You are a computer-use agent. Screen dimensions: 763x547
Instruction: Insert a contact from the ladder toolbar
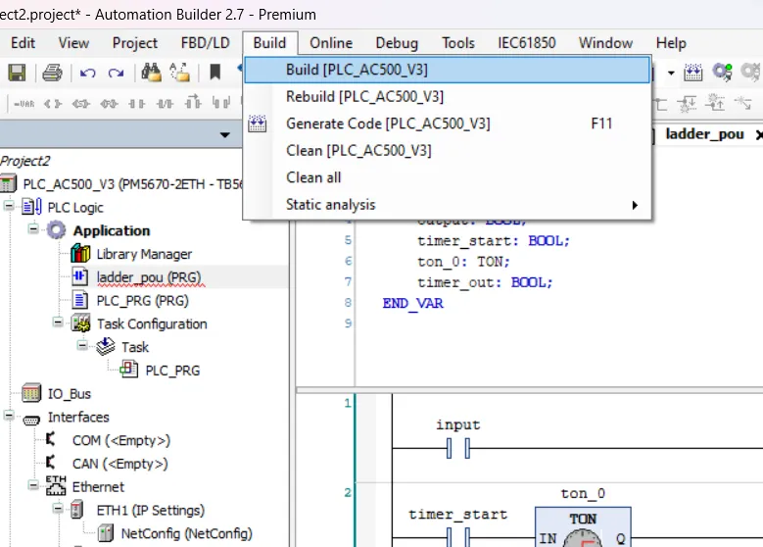pyautogui.click(x=137, y=103)
